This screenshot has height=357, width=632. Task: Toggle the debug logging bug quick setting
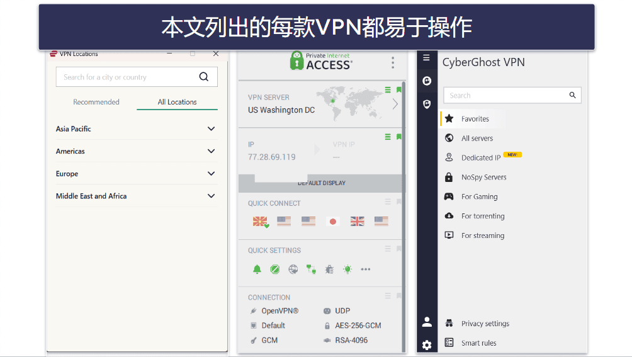point(329,269)
